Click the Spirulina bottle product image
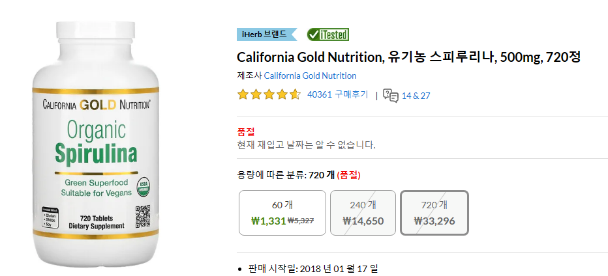This screenshot has width=608, height=276. tap(96, 143)
